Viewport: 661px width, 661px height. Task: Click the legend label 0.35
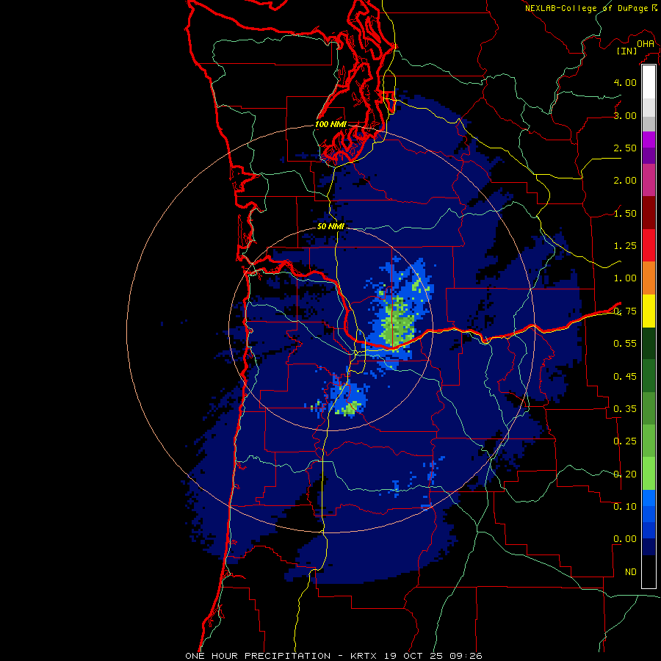tap(625, 409)
